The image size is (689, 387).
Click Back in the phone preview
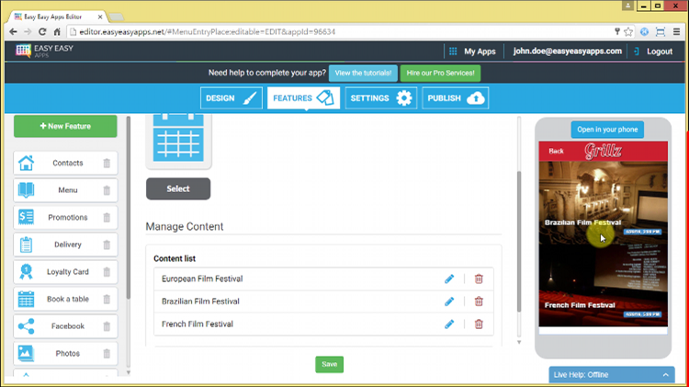click(556, 151)
